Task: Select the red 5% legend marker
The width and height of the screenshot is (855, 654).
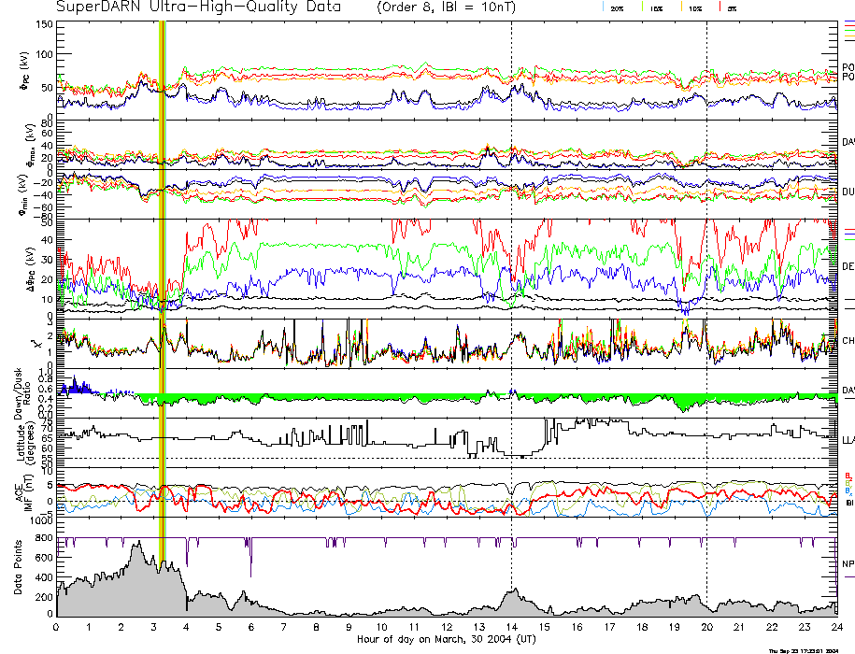Action: (x=720, y=7)
